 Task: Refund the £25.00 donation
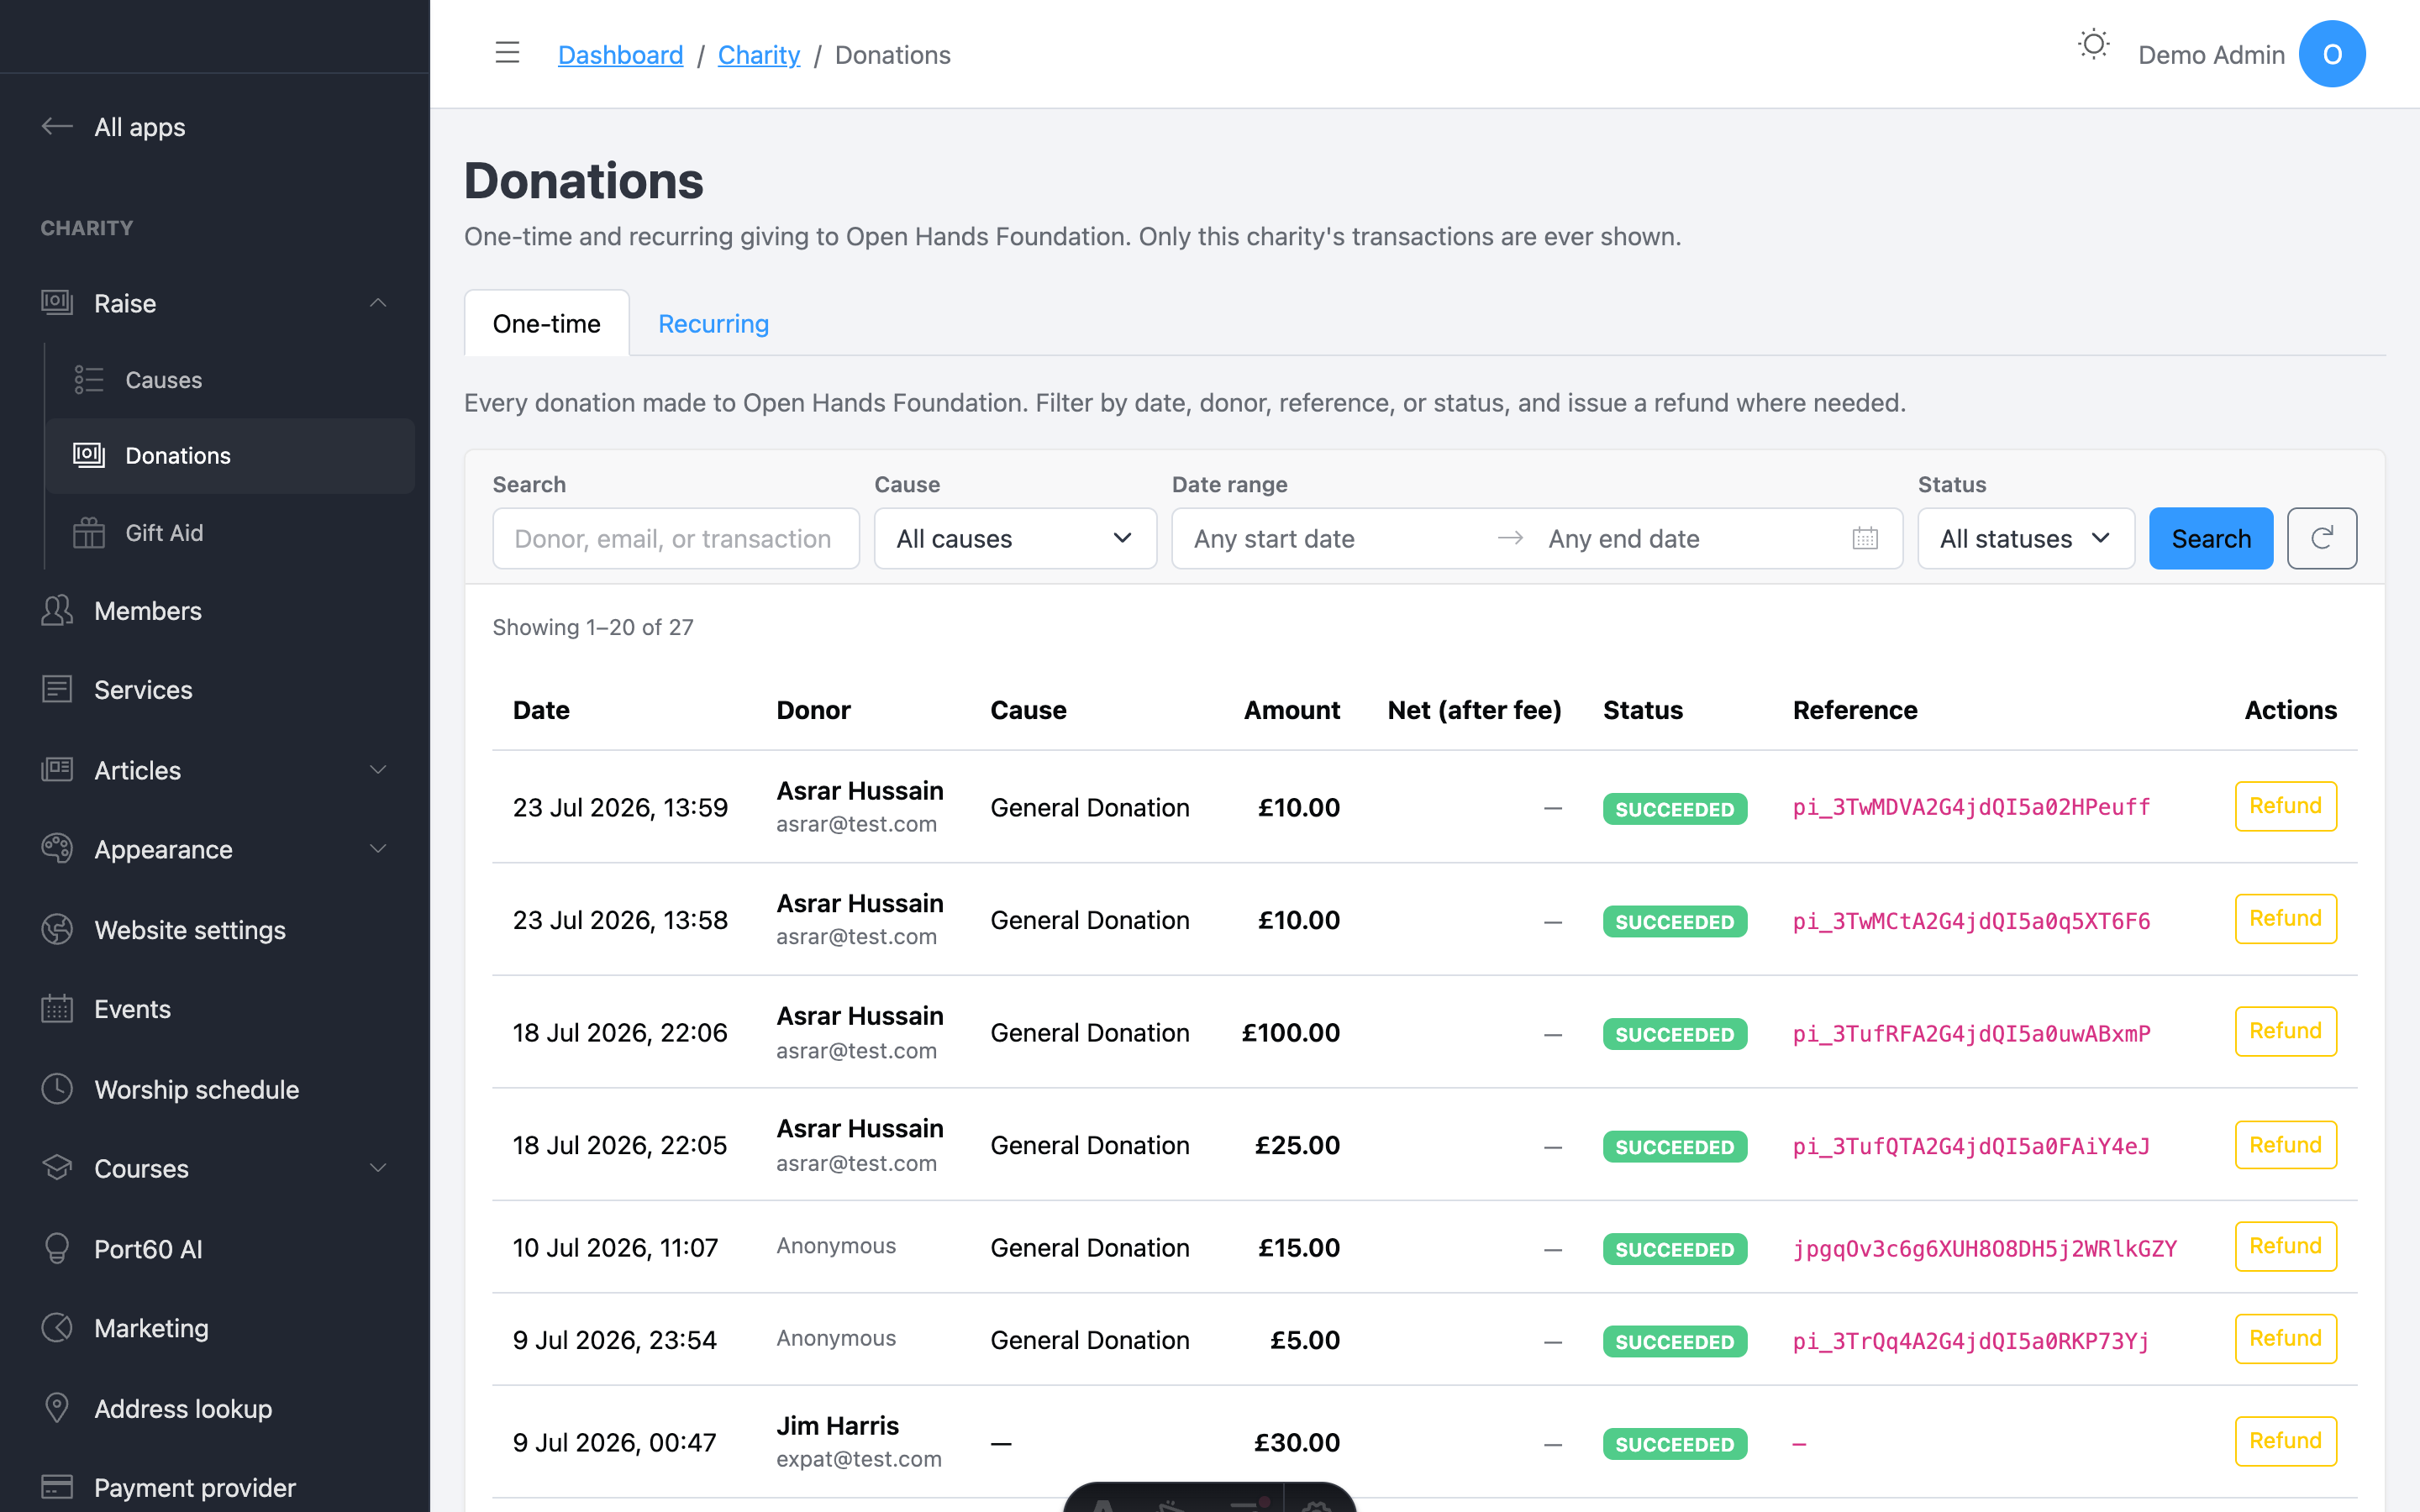[2285, 1144]
